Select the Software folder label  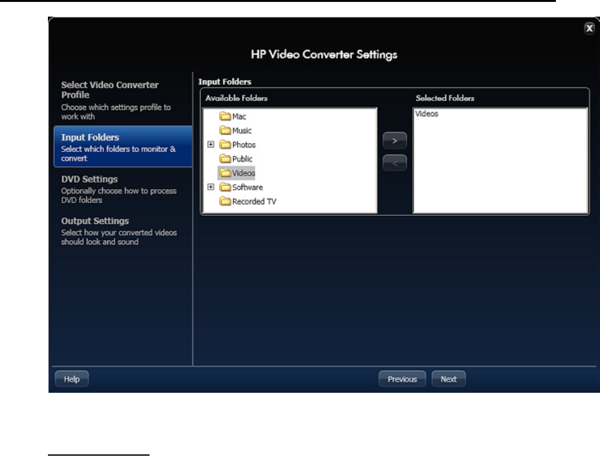(247, 187)
